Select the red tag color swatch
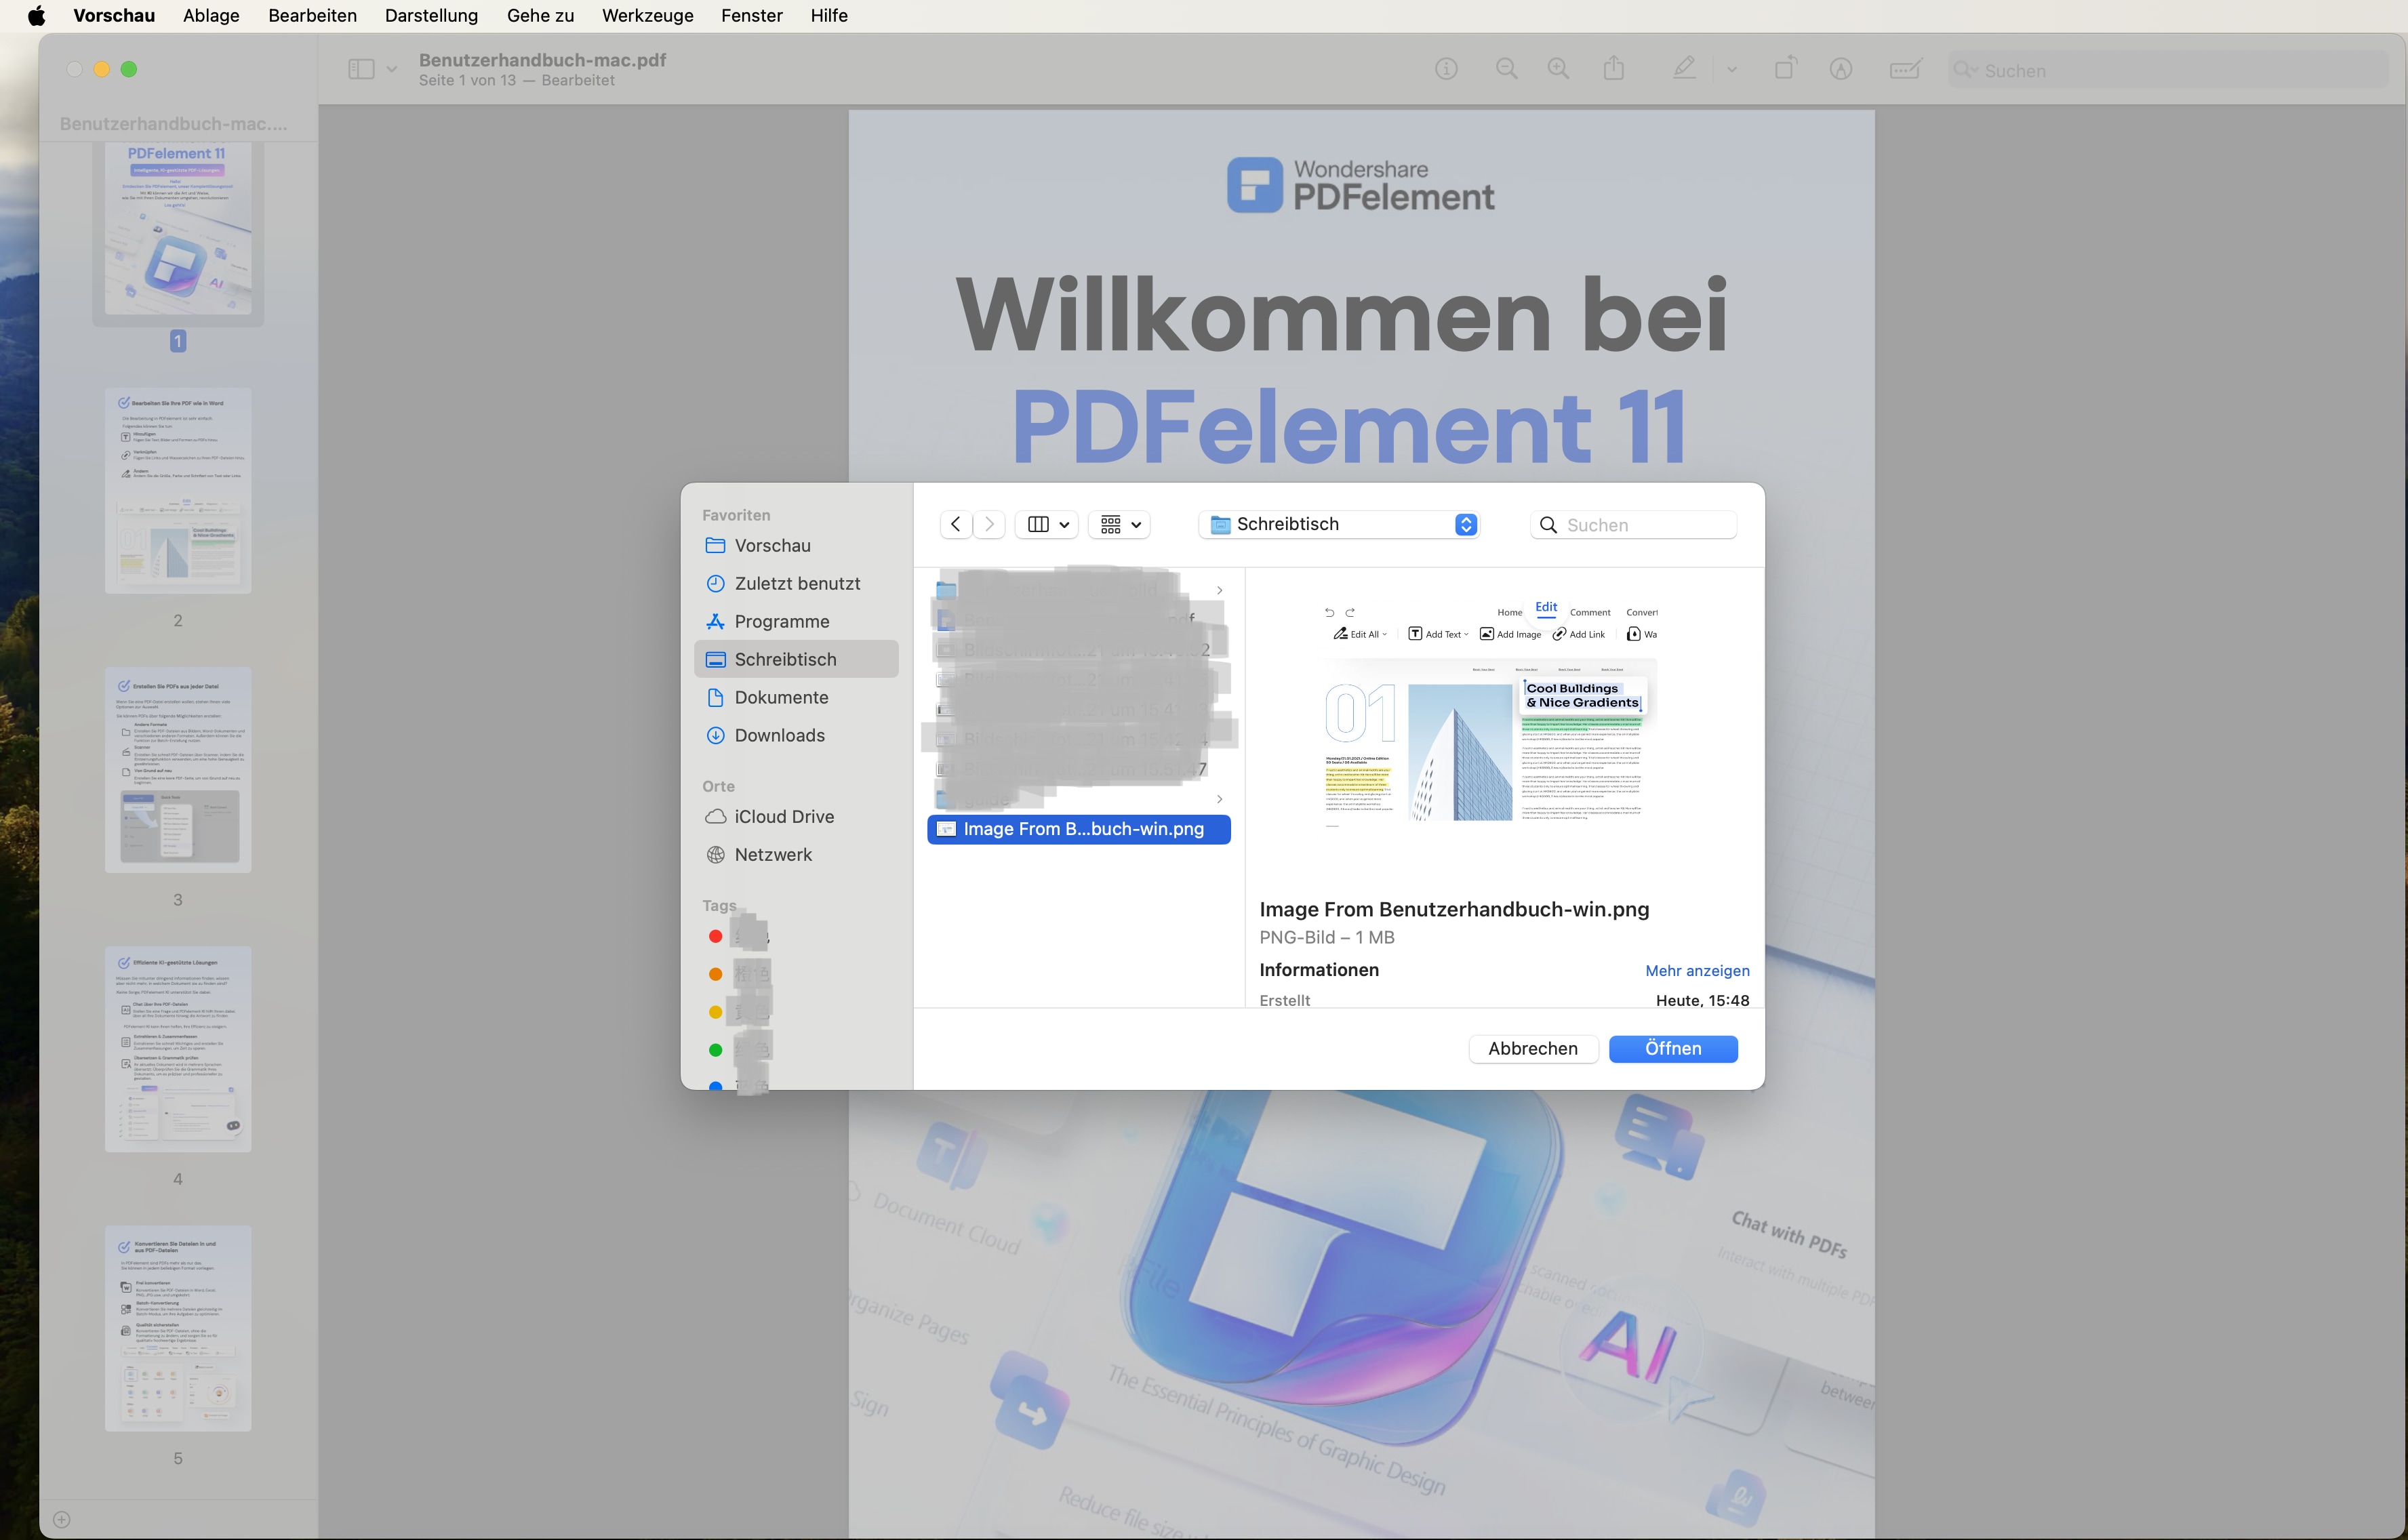 (716, 935)
